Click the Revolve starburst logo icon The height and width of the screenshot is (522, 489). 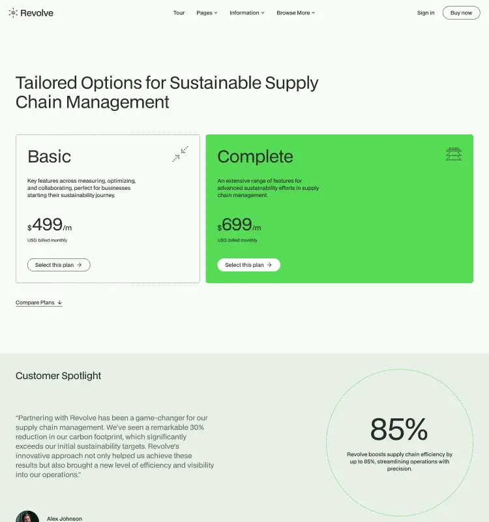click(13, 12)
